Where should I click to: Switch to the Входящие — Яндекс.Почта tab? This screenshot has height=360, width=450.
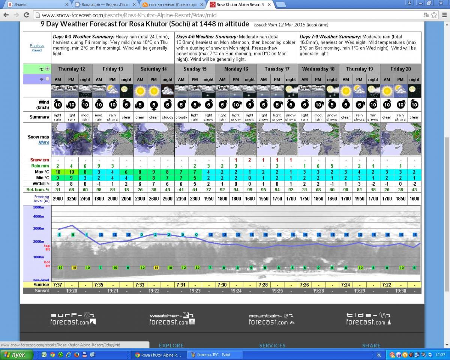pyautogui.click(x=105, y=5)
